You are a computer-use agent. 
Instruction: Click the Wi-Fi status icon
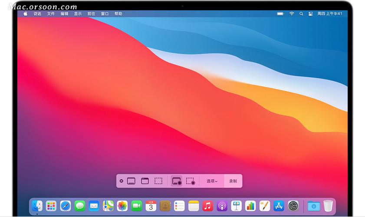click(x=292, y=14)
